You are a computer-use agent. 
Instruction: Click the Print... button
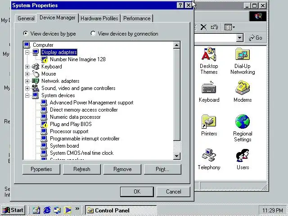162,169
